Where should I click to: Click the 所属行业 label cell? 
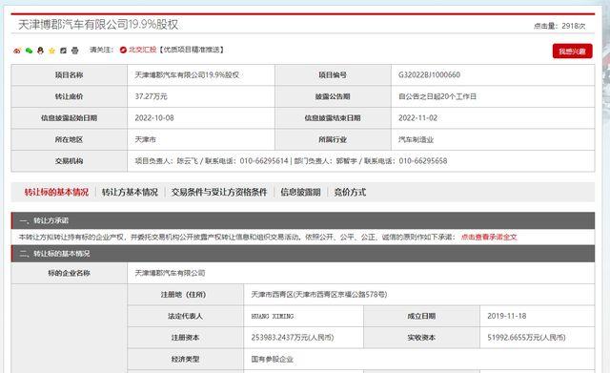333,139
